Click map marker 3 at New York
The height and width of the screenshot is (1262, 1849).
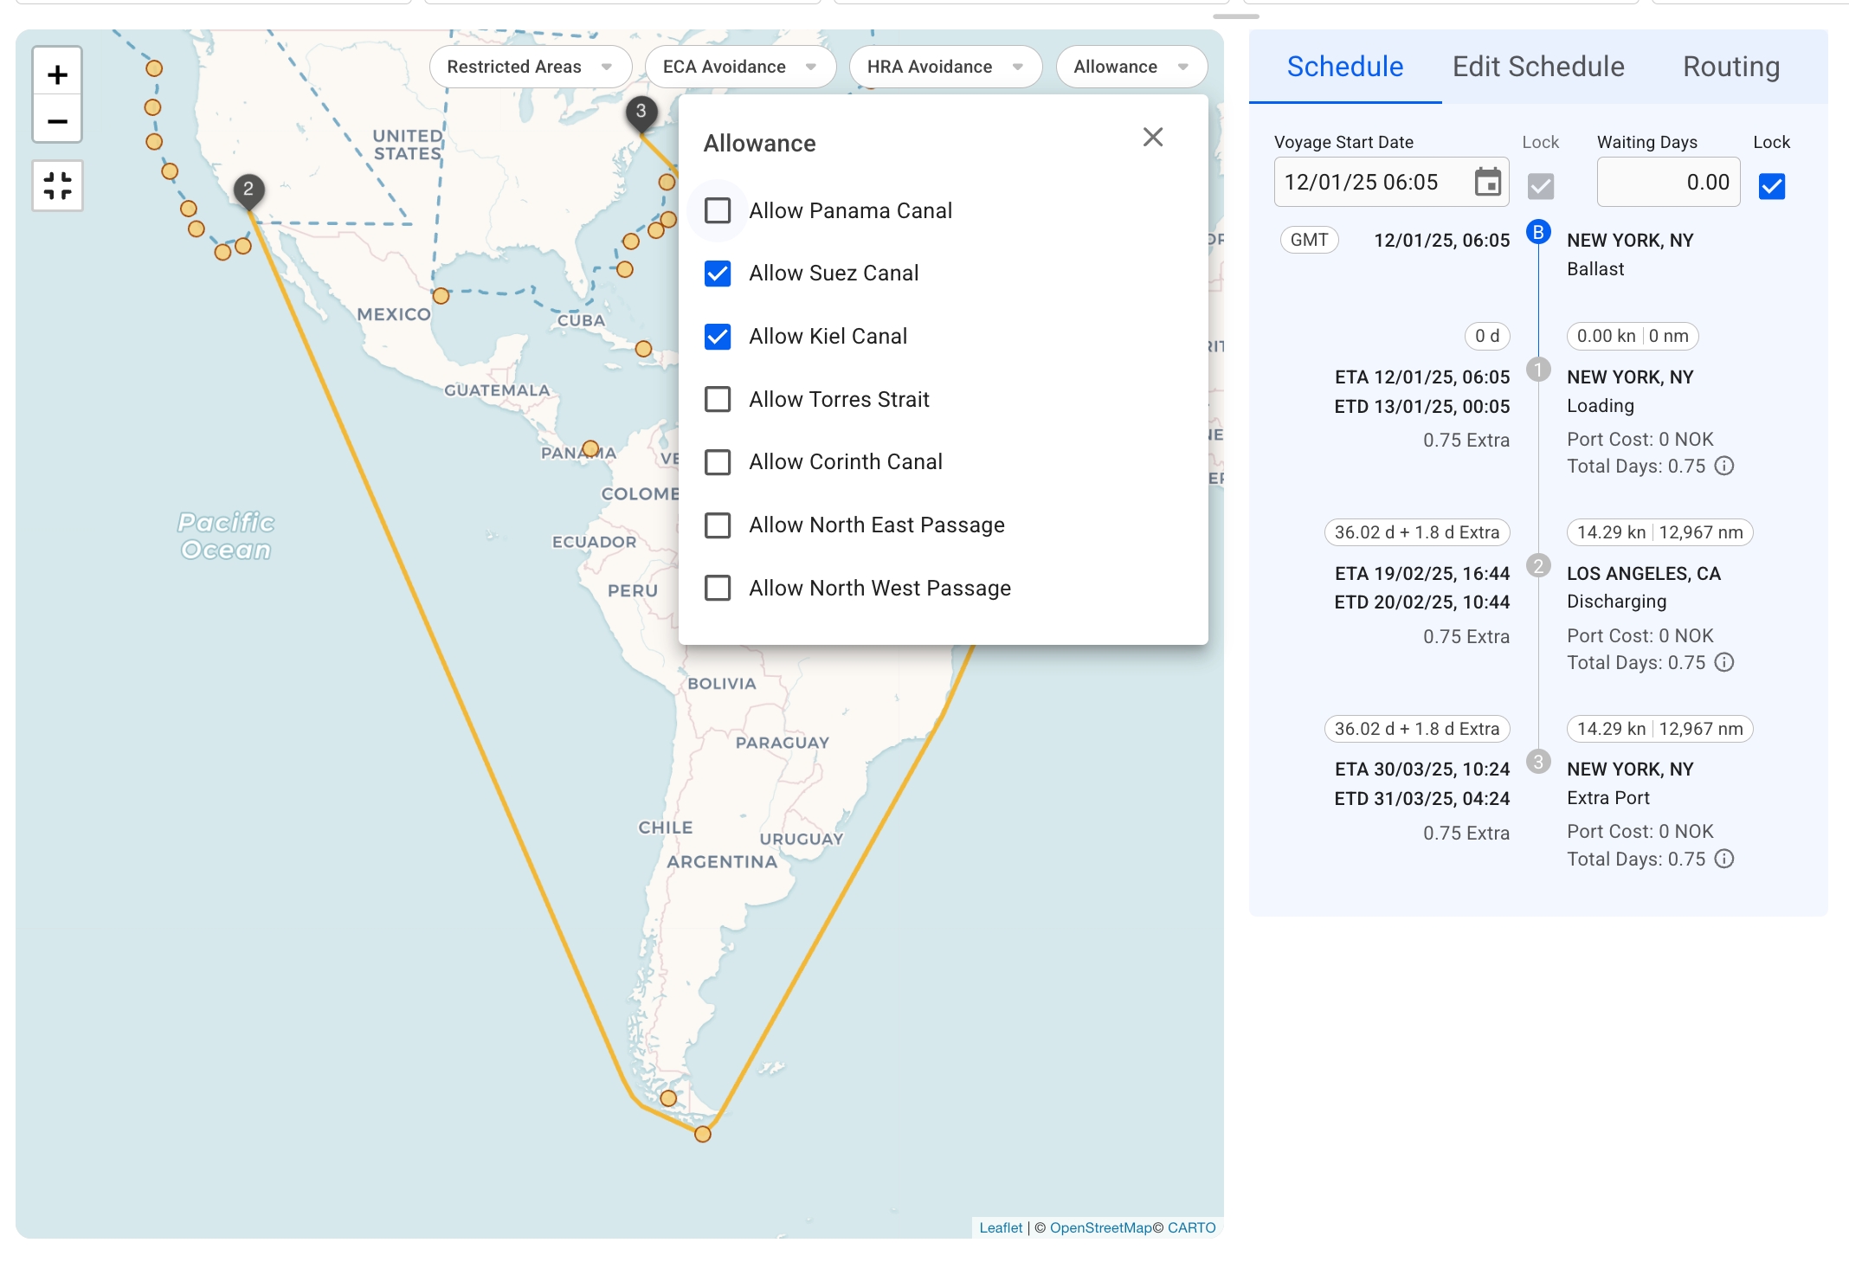[x=641, y=111]
